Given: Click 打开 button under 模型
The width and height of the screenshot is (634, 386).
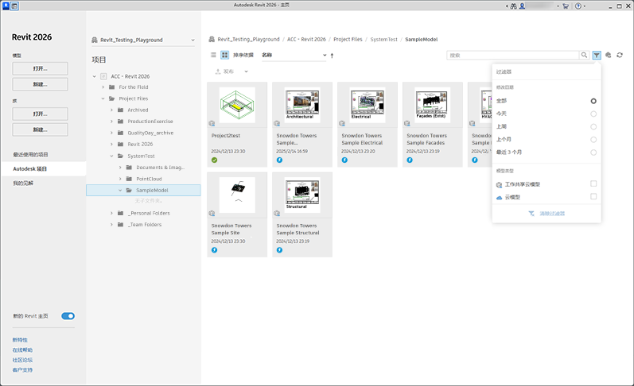Looking at the screenshot, I should point(40,68).
